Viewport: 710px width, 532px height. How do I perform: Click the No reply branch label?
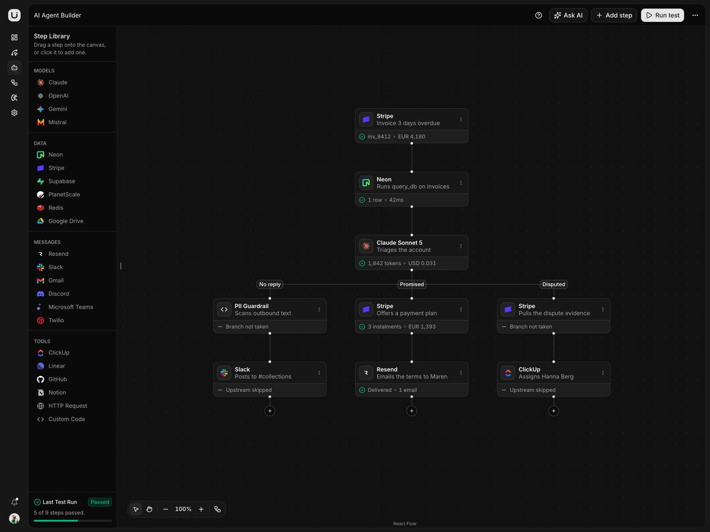click(270, 284)
